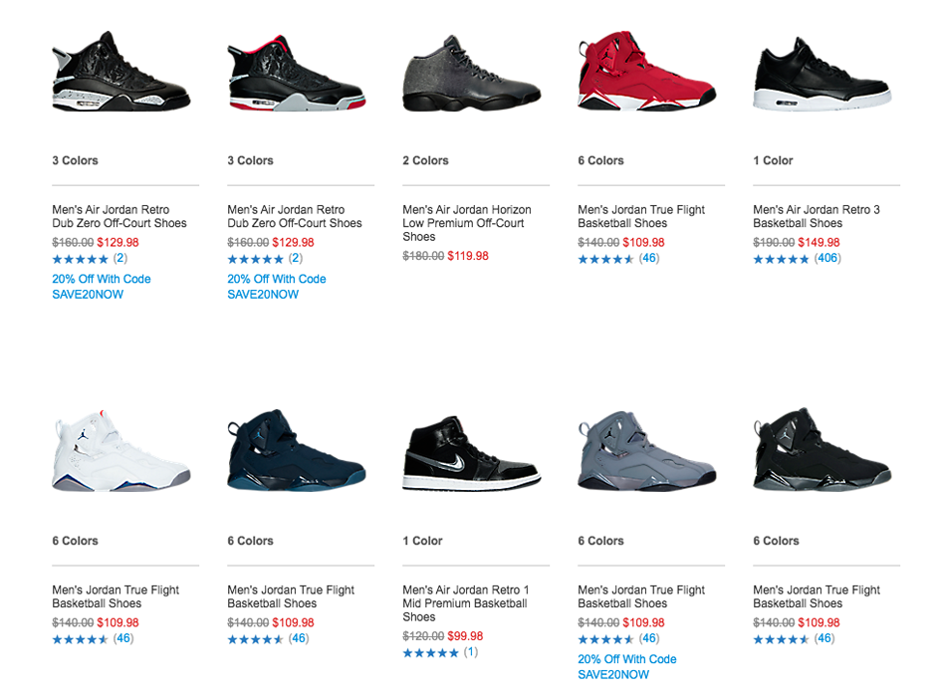
Task: Select the gray Air Jordan Horizon Low image
Action: pos(472,74)
